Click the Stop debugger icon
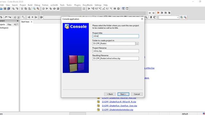Viewport: 205px width, 115px height. pyautogui.click(x=119, y=9)
